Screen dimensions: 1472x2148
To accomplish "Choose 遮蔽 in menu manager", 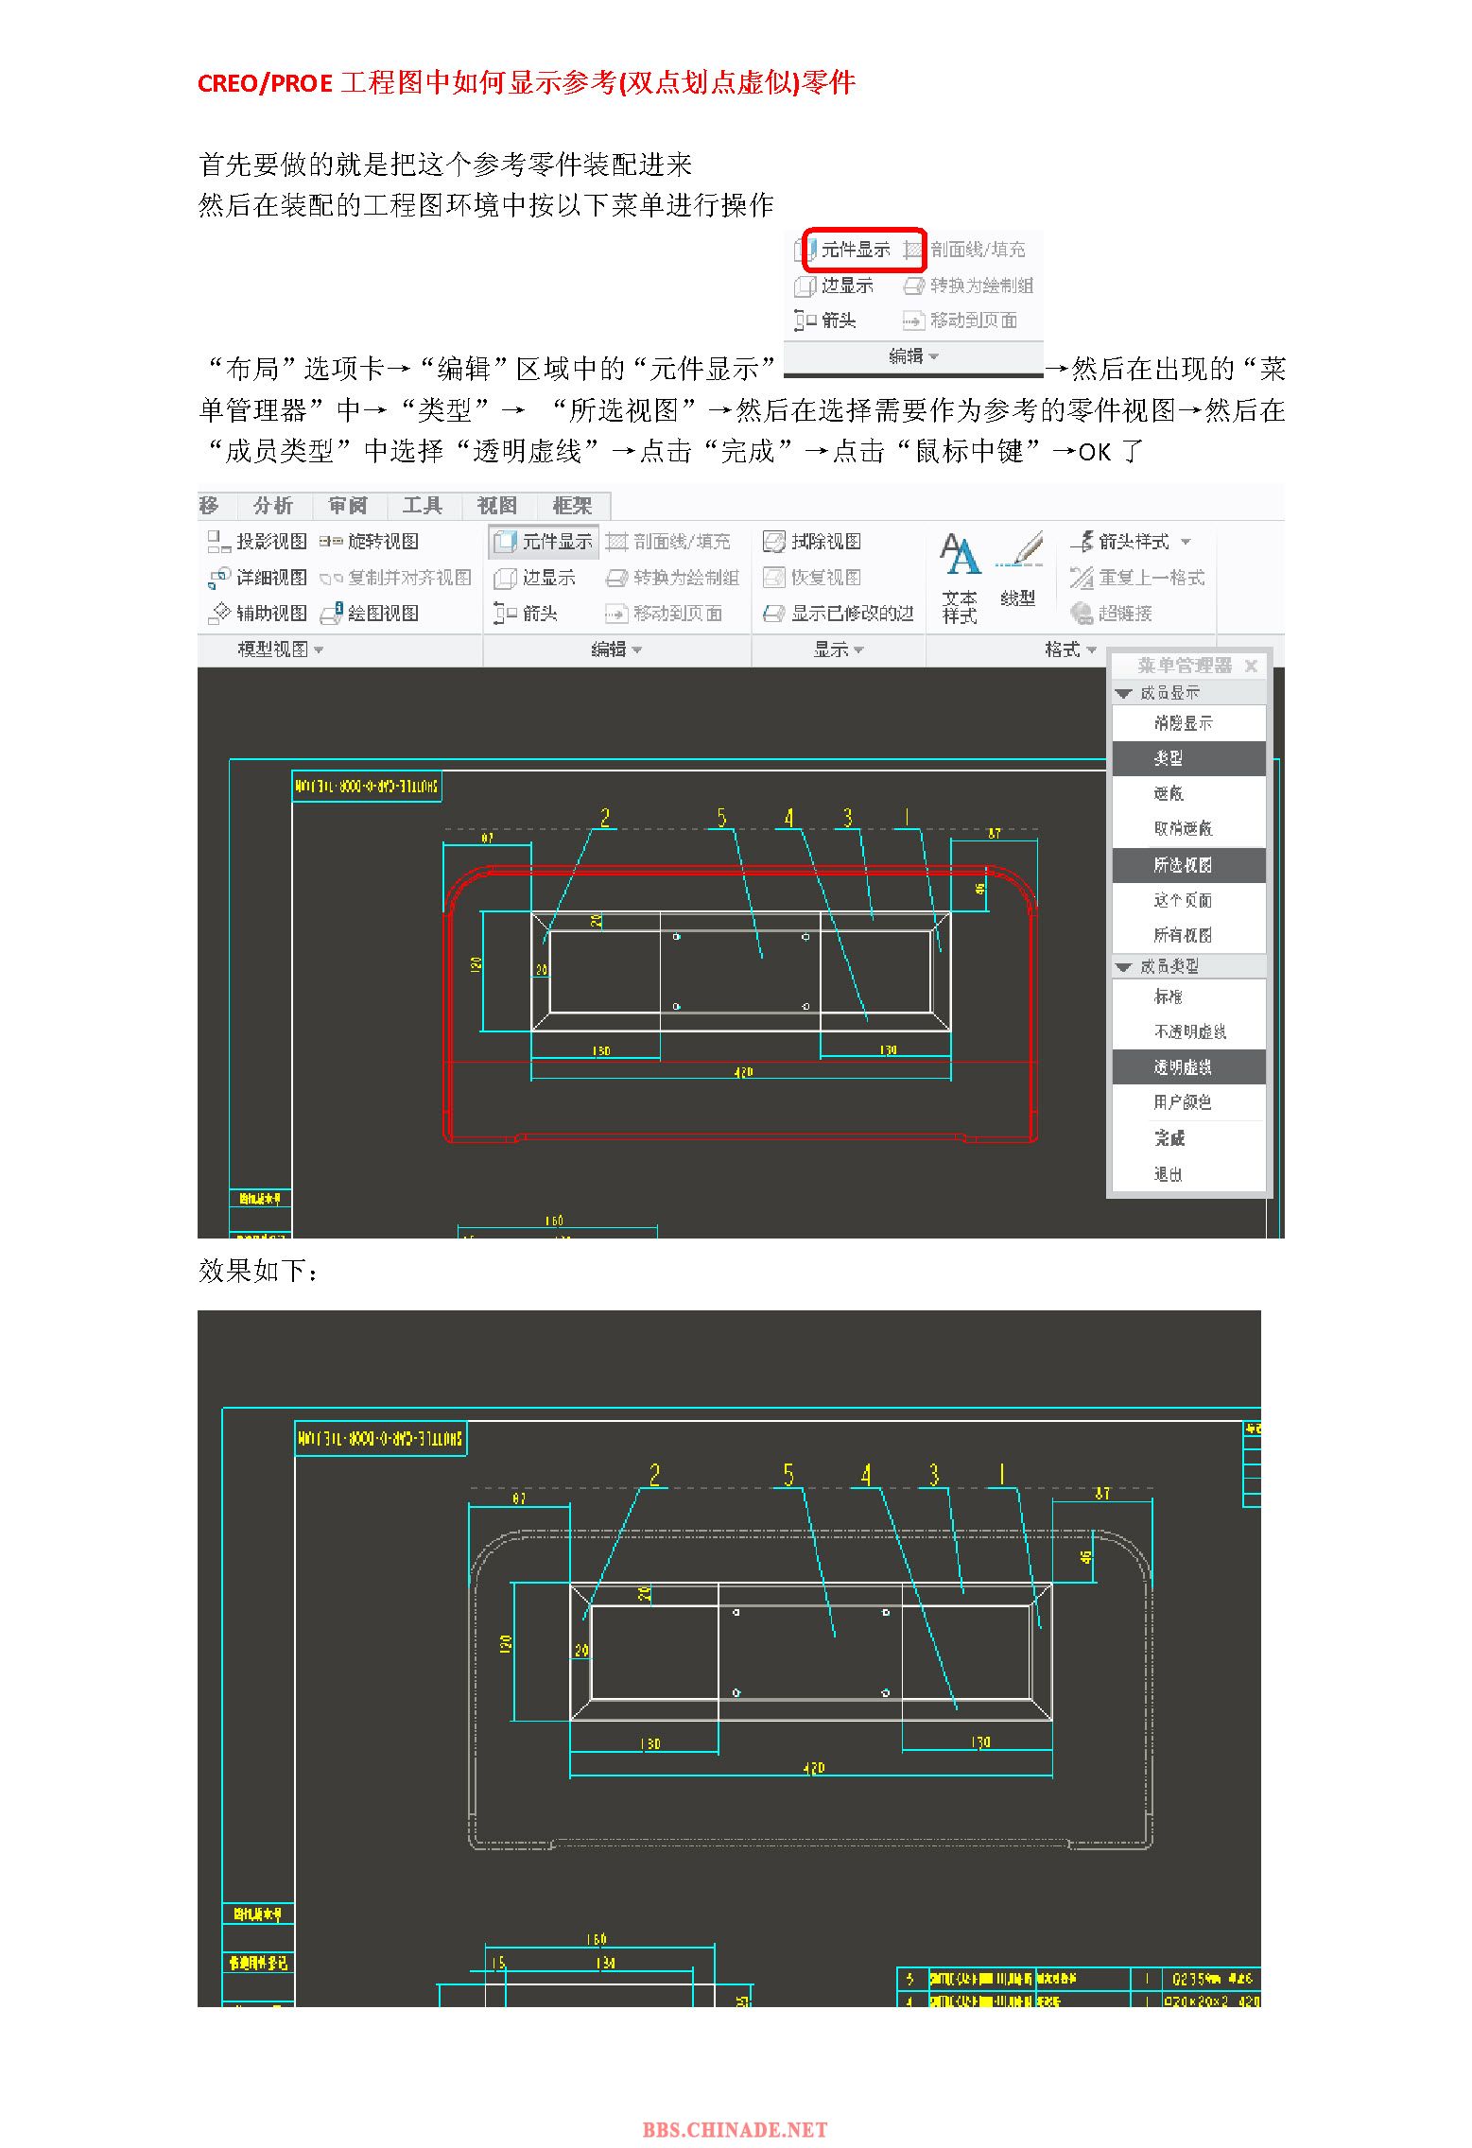I will point(1188,794).
